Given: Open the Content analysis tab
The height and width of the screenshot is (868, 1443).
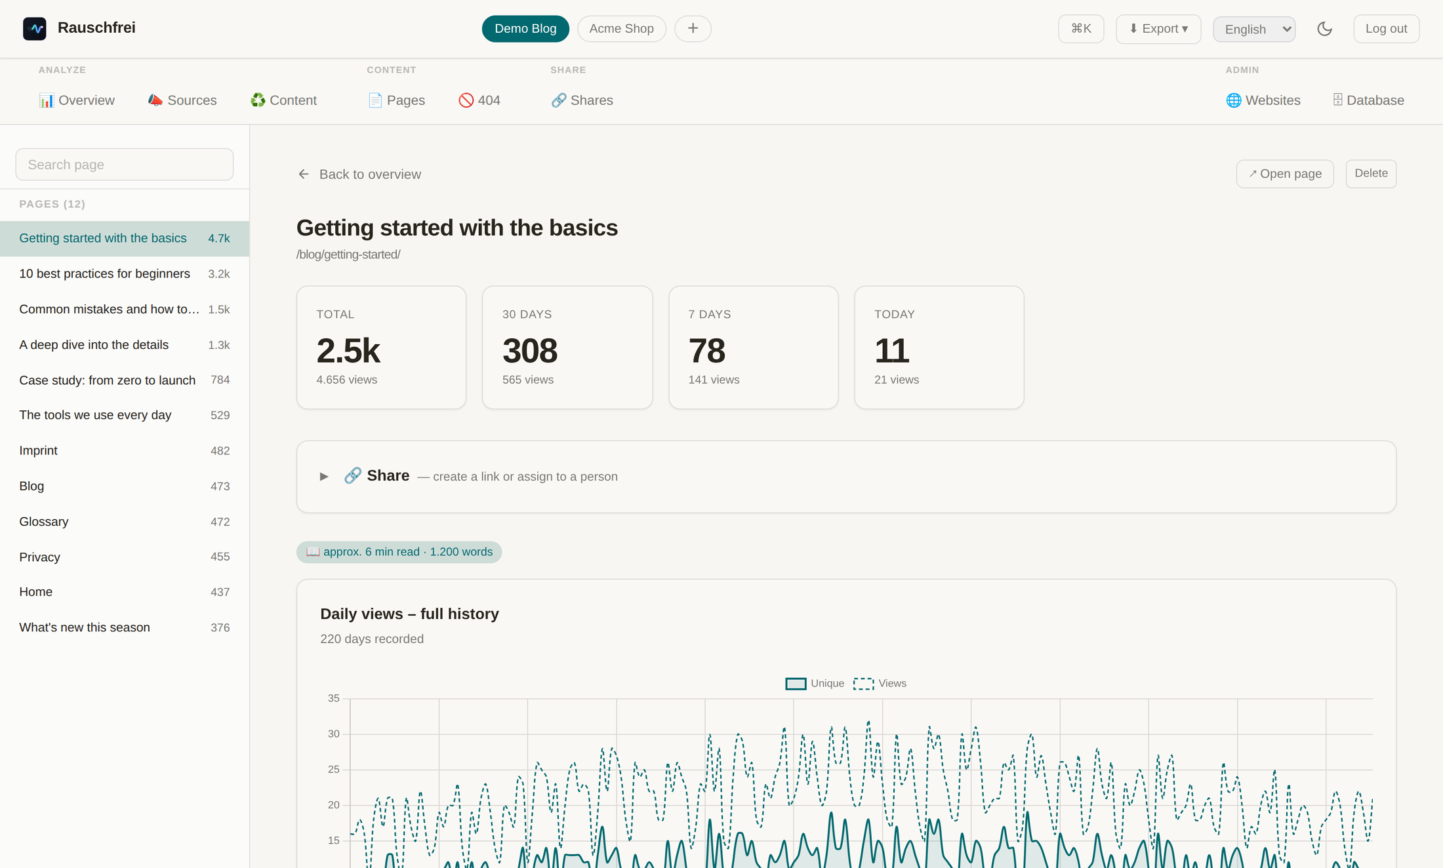Looking at the screenshot, I should (x=283, y=100).
